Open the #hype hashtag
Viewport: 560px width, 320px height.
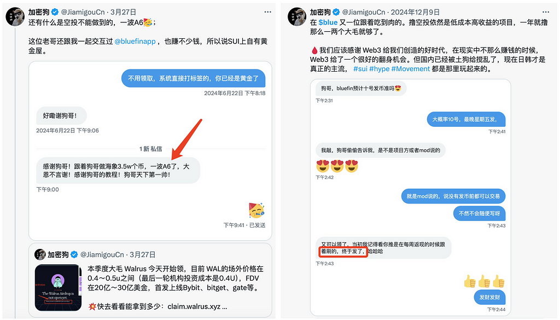tap(380, 69)
